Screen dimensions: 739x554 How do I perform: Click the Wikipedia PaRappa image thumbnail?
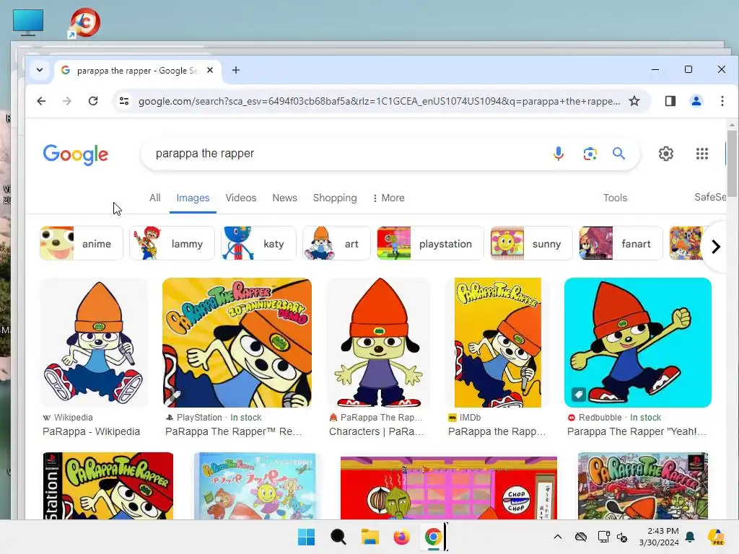pos(95,343)
